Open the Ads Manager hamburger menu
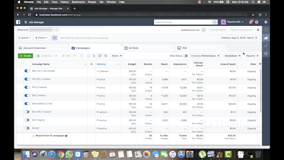Screen dimensions: 284x160 [x=26, y=22]
